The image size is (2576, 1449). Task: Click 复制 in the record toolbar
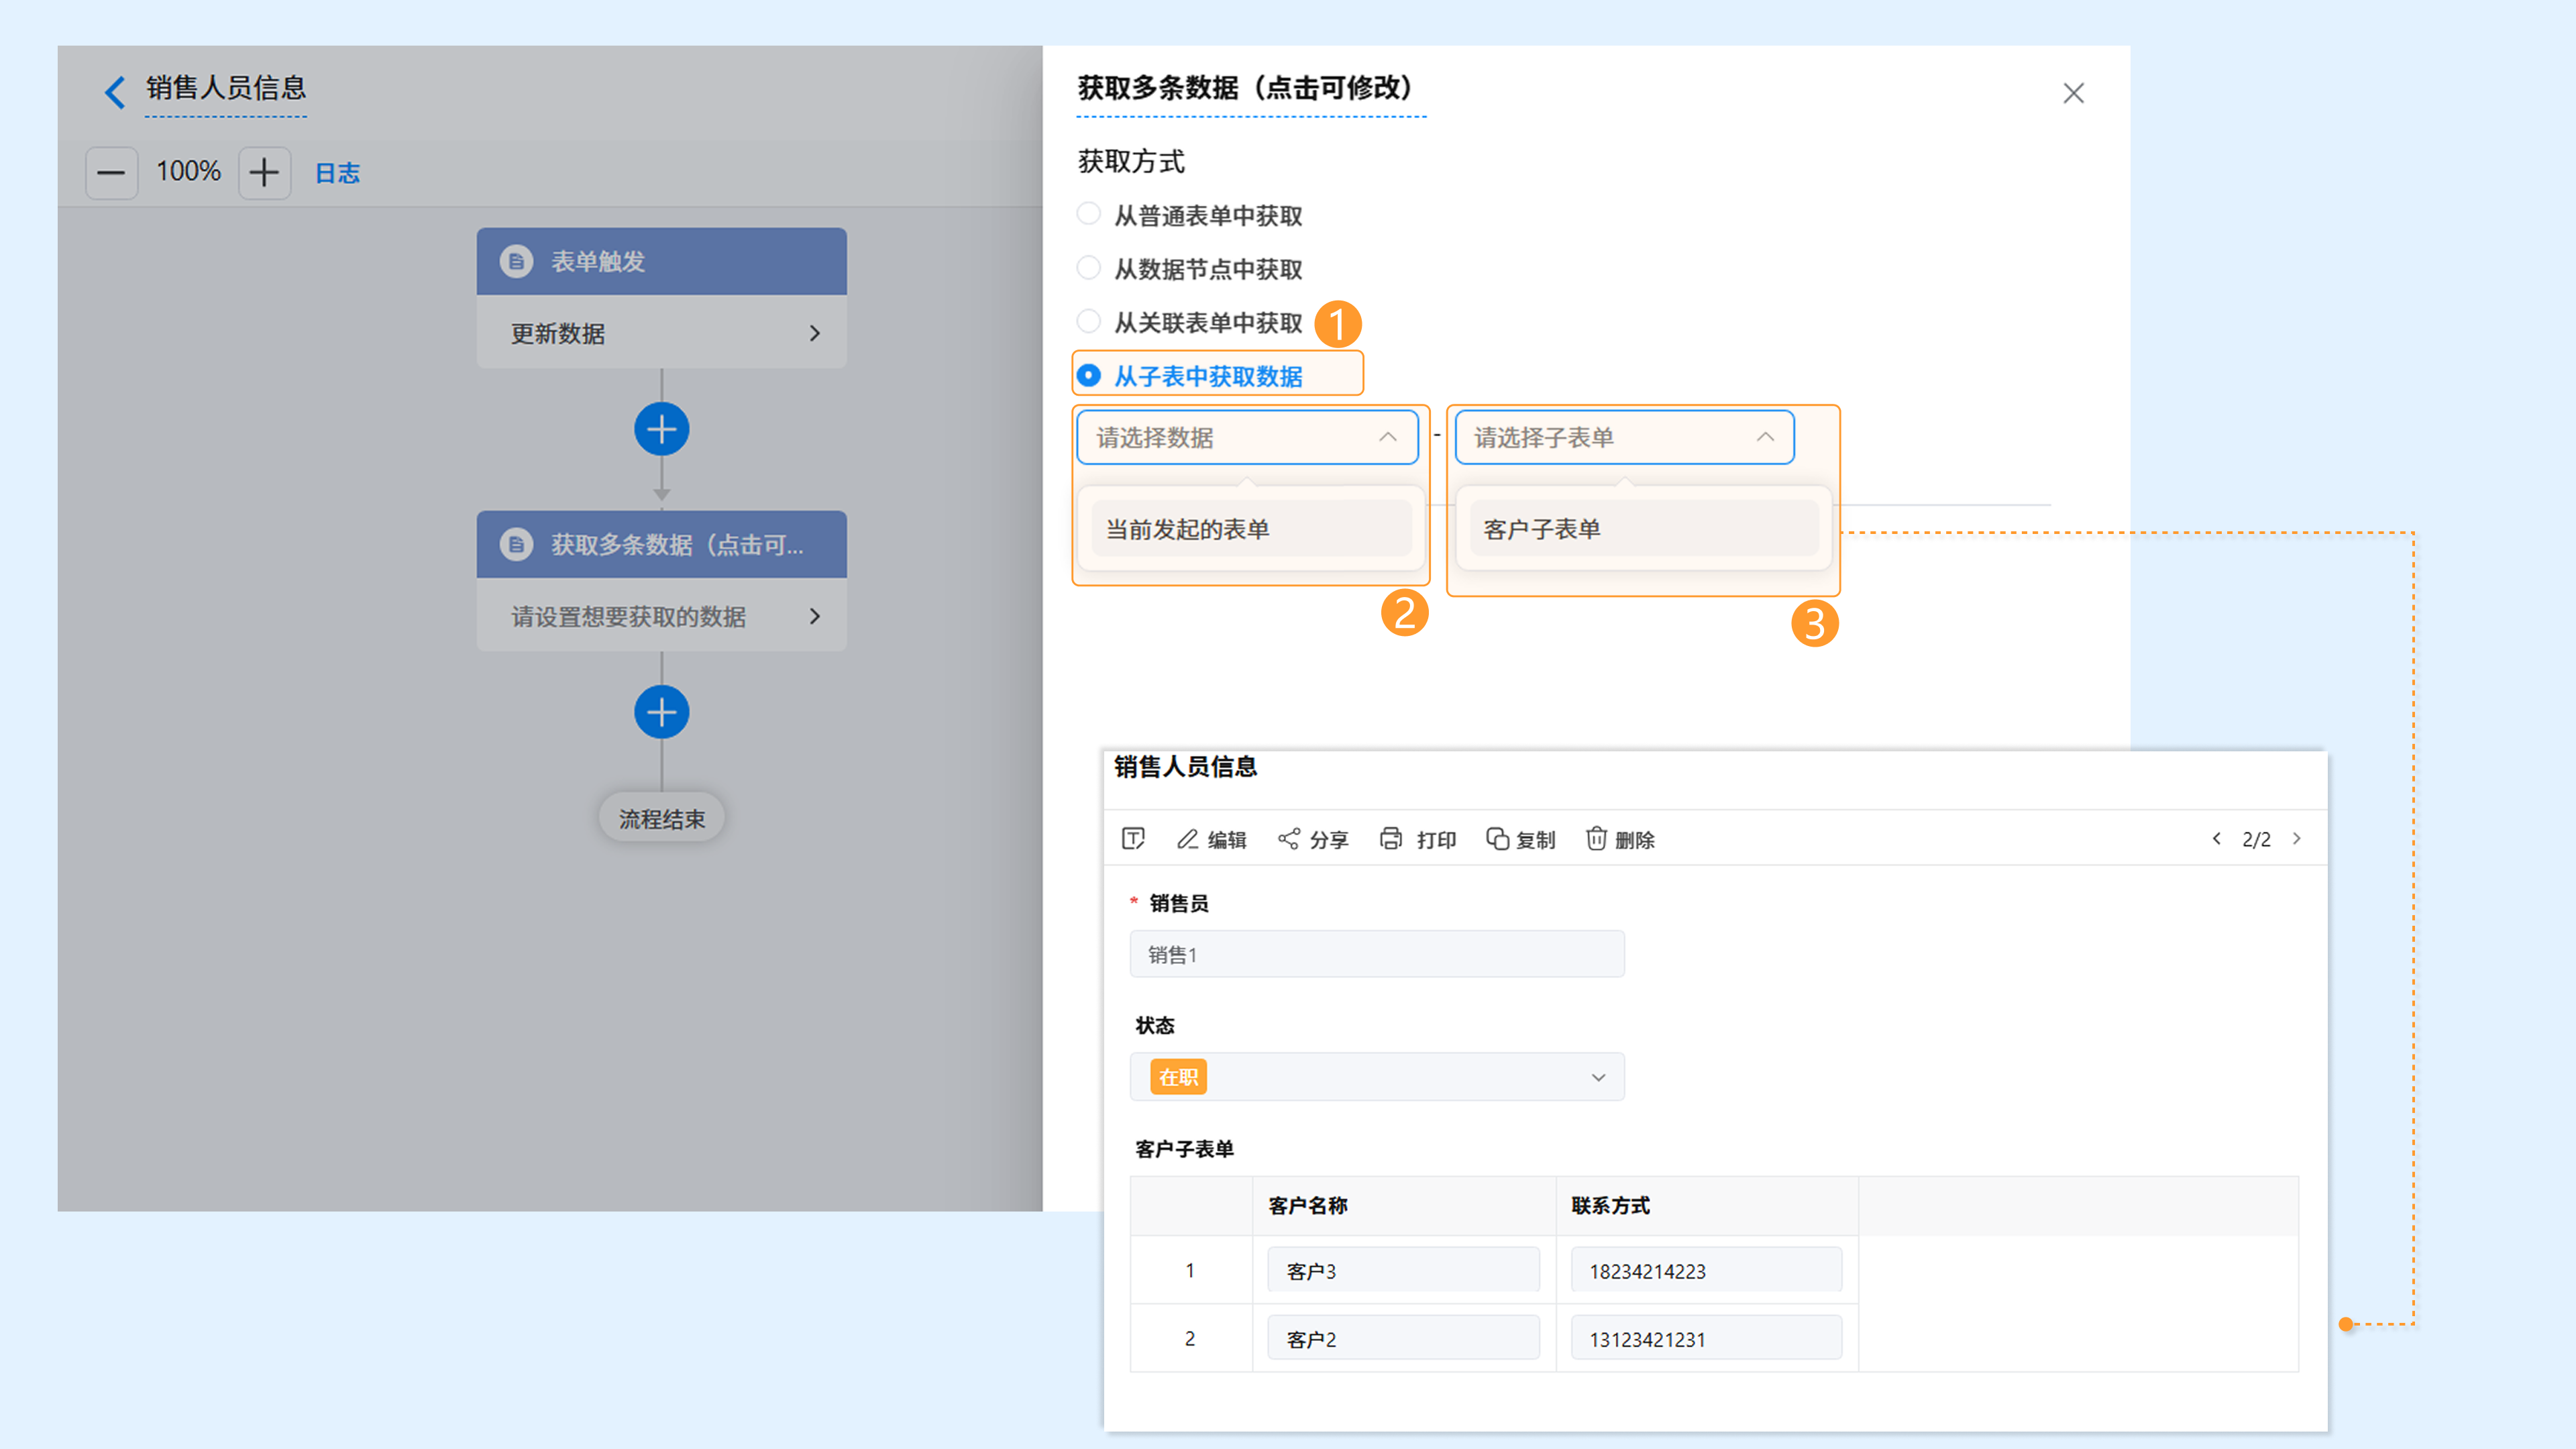[1520, 839]
